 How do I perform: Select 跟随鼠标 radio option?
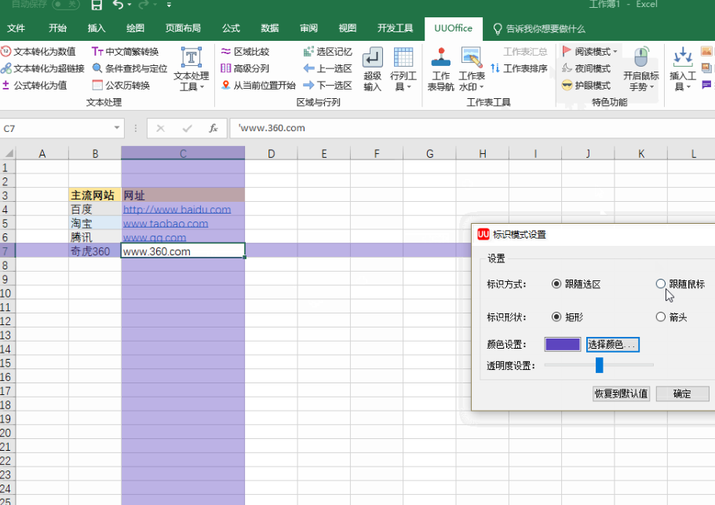coord(661,284)
